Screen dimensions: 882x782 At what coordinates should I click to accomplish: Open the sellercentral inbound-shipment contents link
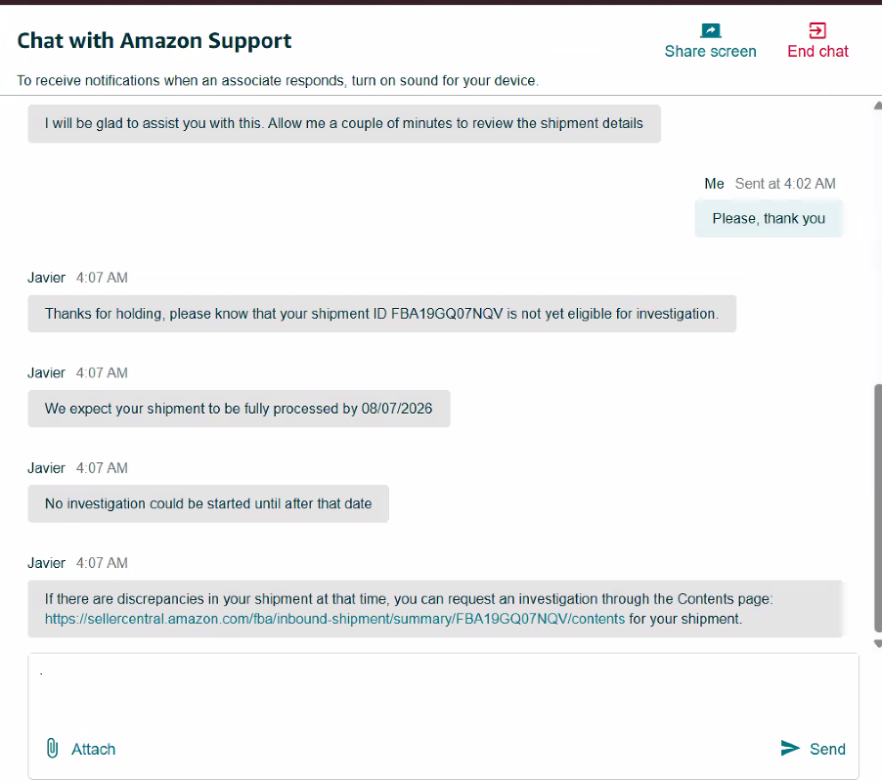click(x=334, y=619)
